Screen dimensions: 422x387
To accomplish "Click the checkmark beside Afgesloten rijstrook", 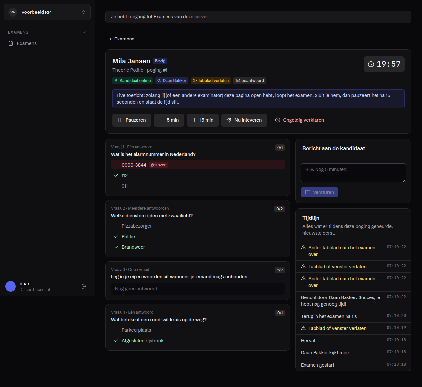I will [x=116, y=341].
